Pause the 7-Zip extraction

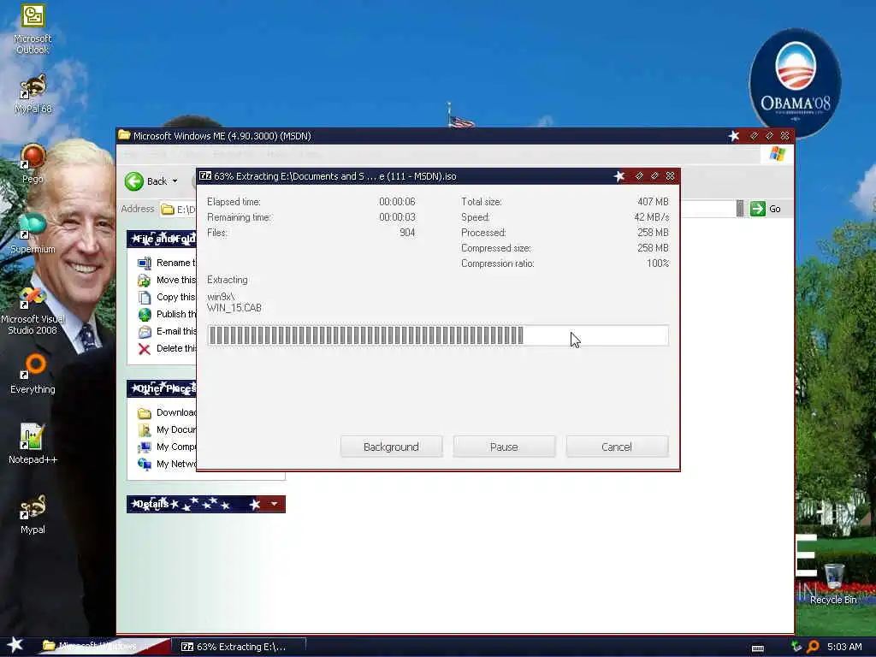pos(504,447)
